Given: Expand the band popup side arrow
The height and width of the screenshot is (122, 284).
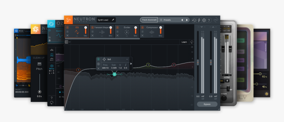Looking at the screenshot, I should (131, 64).
